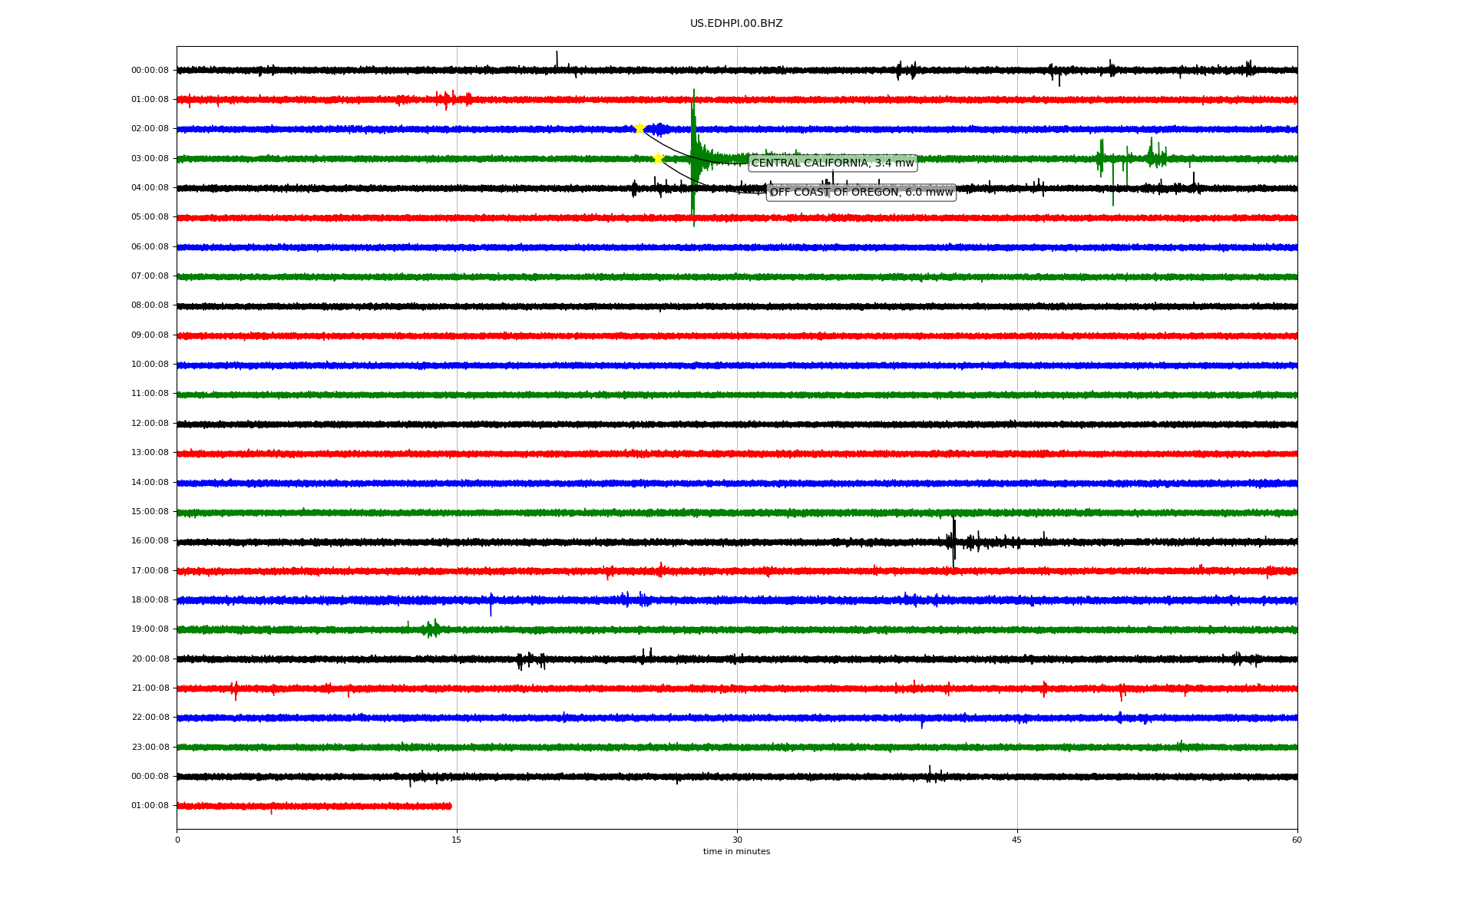The width and height of the screenshot is (1474, 921).
Task: Click the CENTRAL CALIFORNIA 3.4 mw annotation
Action: (x=832, y=163)
